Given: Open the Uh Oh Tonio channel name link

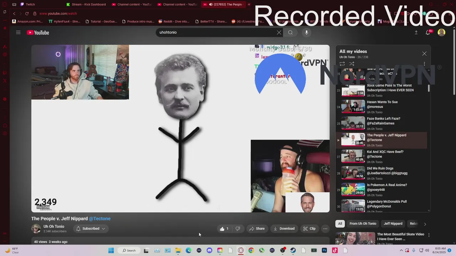Looking at the screenshot, I should [54, 226].
